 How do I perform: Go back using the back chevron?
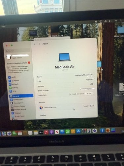coord(35,44)
